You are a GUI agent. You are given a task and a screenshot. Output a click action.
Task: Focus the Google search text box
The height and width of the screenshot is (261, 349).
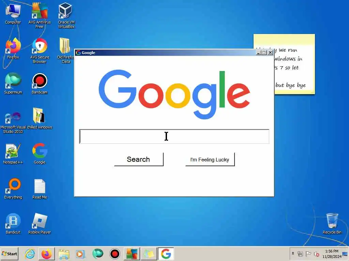174,136
